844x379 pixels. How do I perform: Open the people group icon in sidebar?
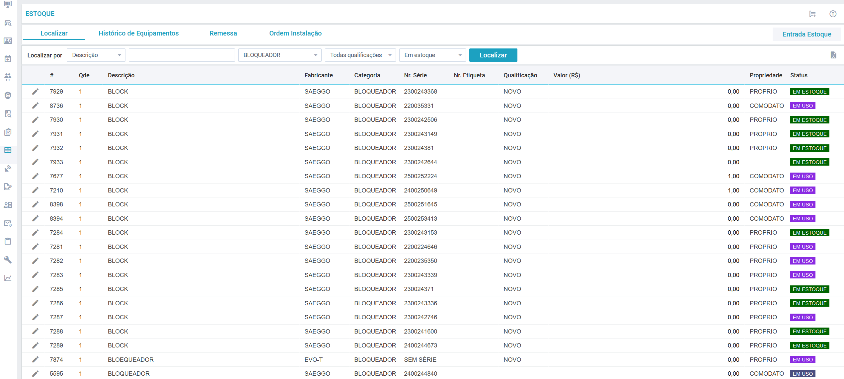pos(8,77)
